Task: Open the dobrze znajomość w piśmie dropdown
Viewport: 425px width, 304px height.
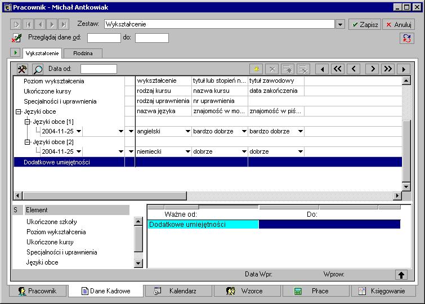Action: [x=301, y=151]
